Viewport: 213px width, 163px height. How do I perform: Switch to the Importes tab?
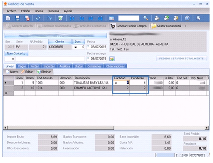pyautogui.click(x=49, y=66)
